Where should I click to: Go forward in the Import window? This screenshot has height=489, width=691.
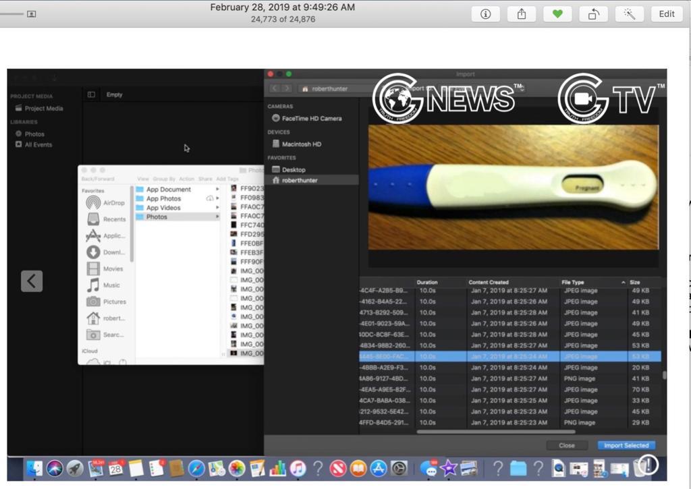pyautogui.click(x=286, y=88)
